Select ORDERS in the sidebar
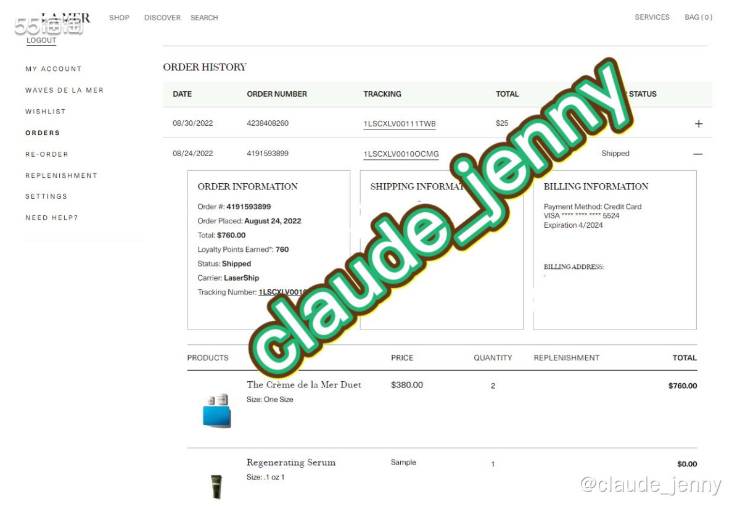Viewport: 740px width, 517px height. pyautogui.click(x=43, y=133)
